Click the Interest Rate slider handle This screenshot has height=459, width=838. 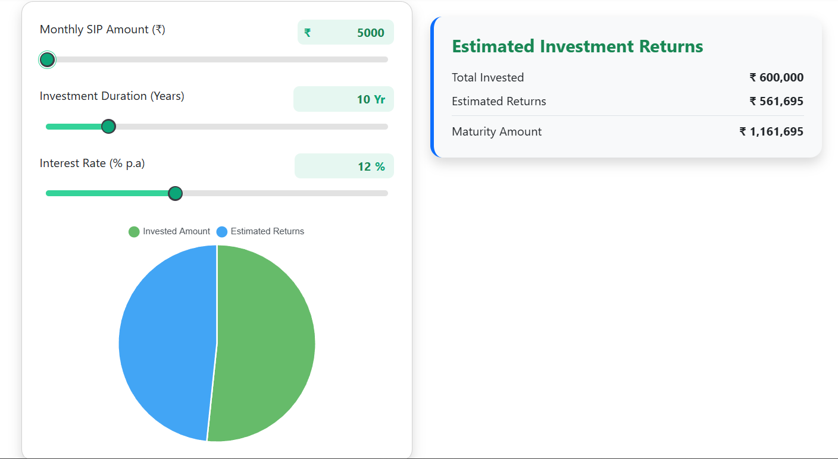(x=175, y=193)
